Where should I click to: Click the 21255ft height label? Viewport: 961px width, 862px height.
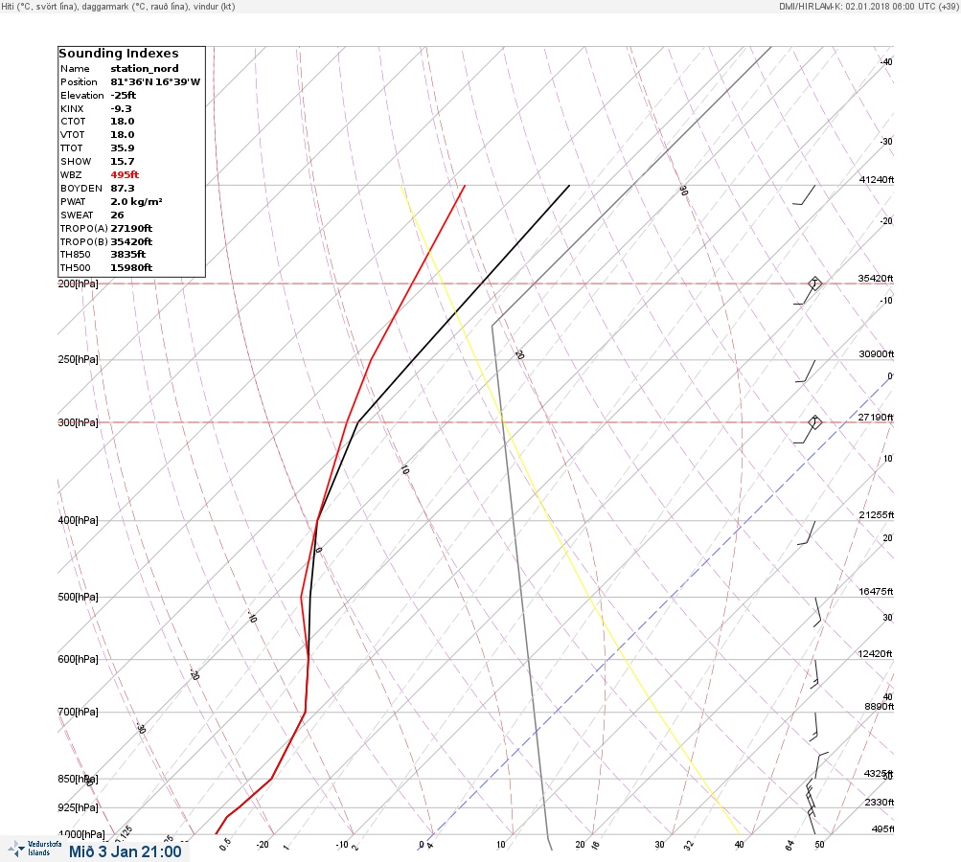[877, 514]
